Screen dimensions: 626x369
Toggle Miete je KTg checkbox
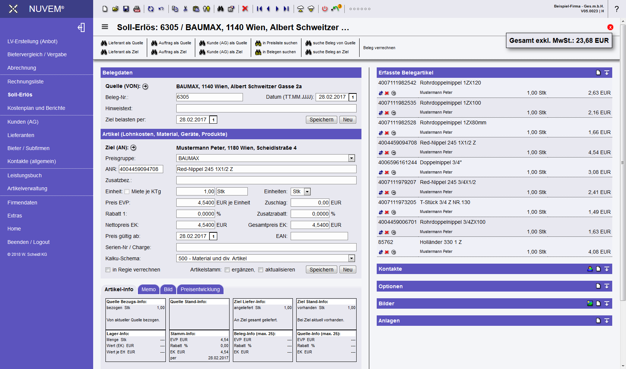127,192
